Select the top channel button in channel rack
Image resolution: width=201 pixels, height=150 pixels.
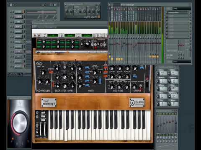tap(18, 12)
